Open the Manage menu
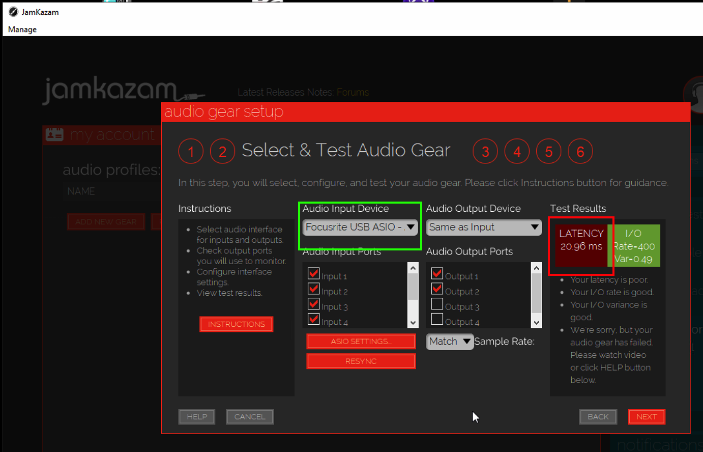The width and height of the screenshot is (703, 452). pyautogui.click(x=22, y=30)
